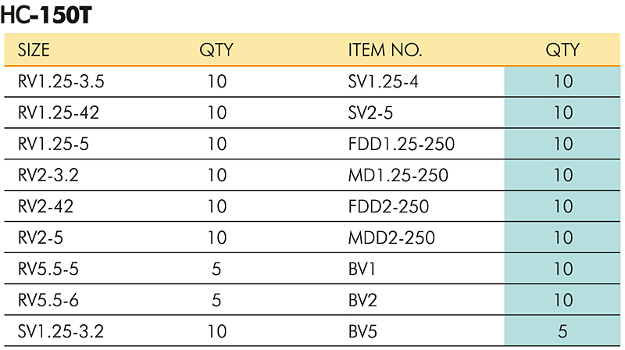
Task: Select the FDD1.25-250 item entry
Action: (x=402, y=144)
